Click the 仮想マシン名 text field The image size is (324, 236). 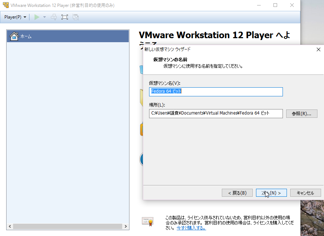(216, 92)
